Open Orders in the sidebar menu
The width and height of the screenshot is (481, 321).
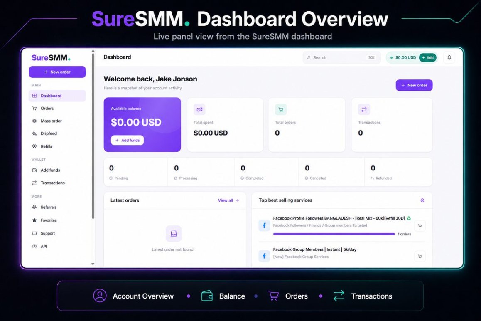coord(57,109)
